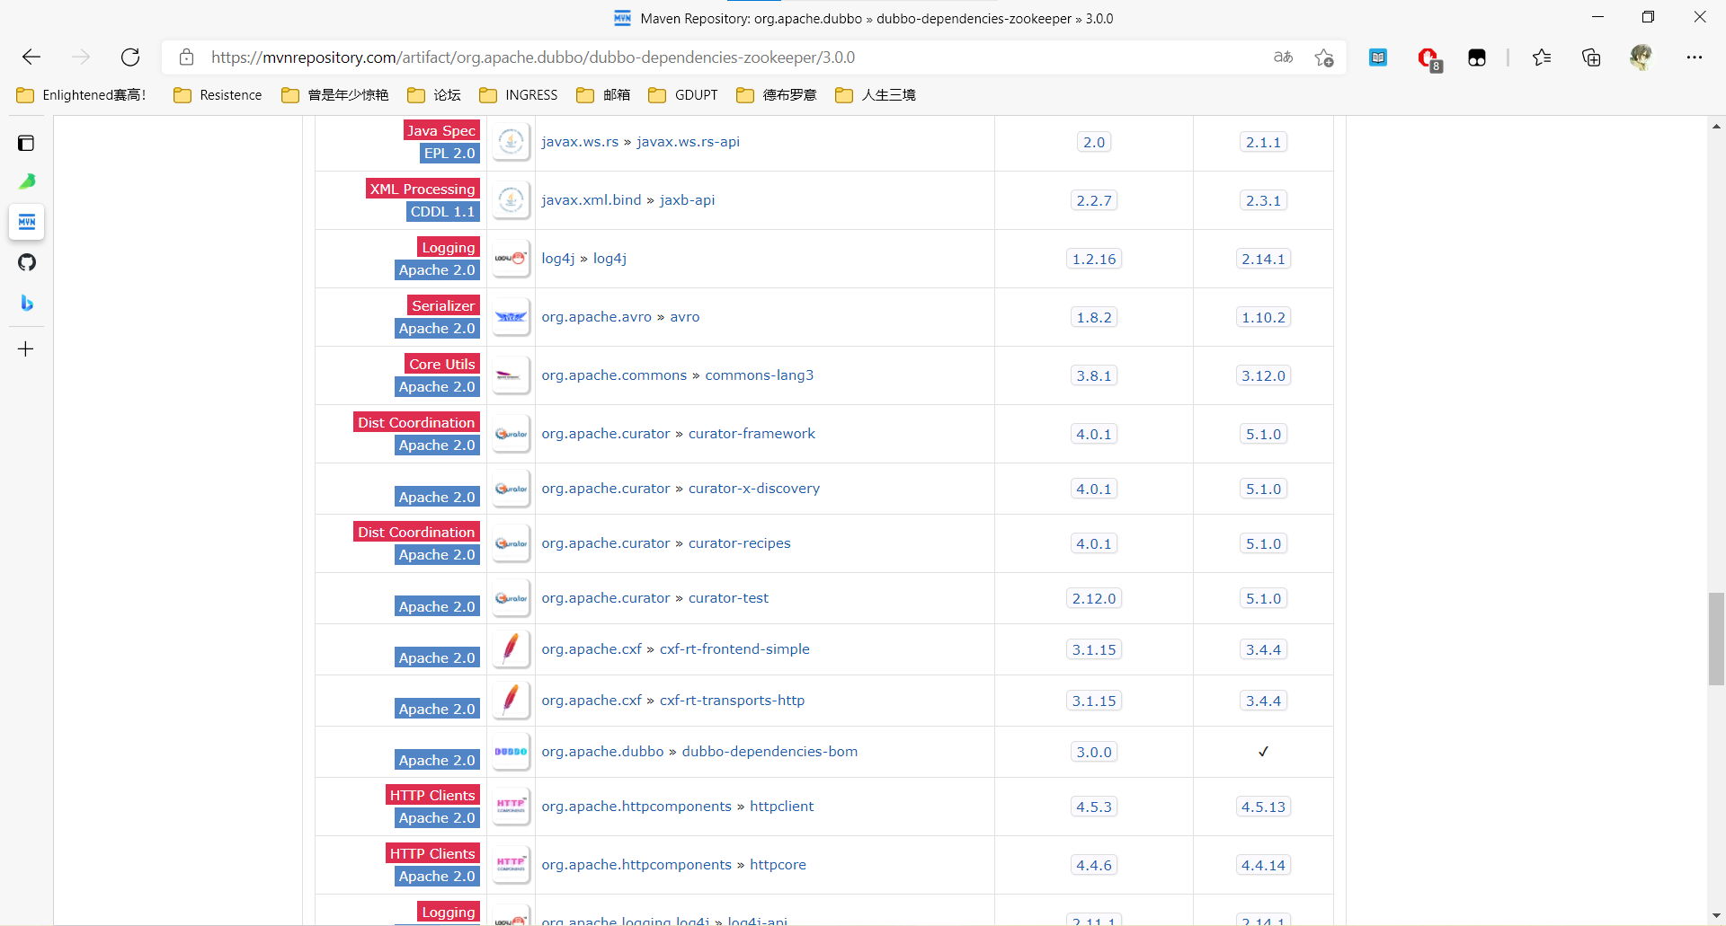The width and height of the screenshot is (1726, 926).
Task: Open the user profile avatar
Action: point(1641,57)
